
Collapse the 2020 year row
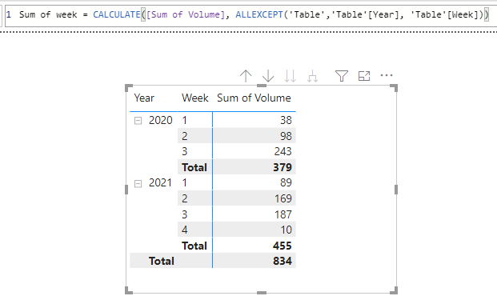click(x=138, y=121)
